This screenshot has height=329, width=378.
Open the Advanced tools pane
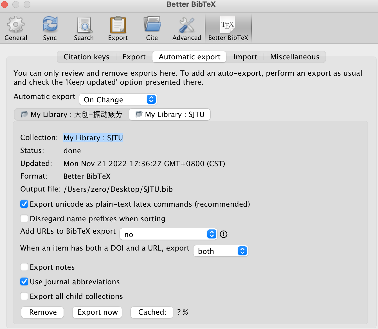click(187, 28)
